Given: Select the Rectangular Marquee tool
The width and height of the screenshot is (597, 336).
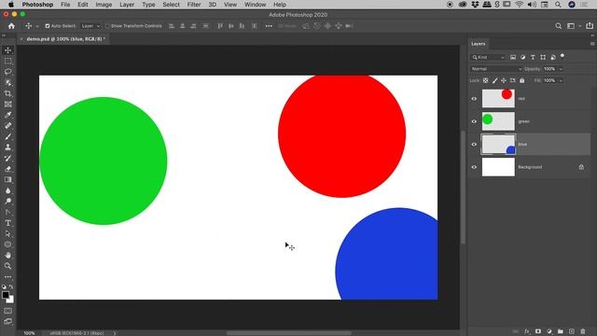Looking at the screenshot, I should point(8,61).
